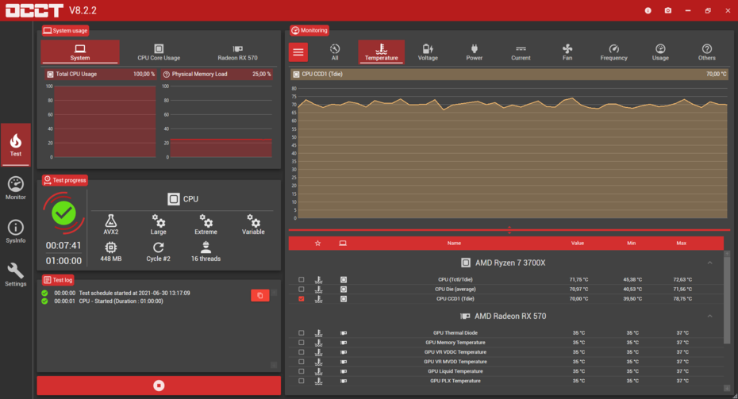Switch to Radeon RX 570 usage tab
Viewport: 738px width, 399px height.
click(238, 52)
